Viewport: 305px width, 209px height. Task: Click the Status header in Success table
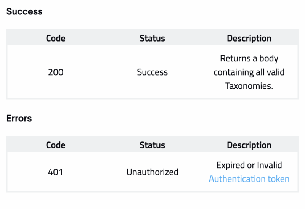152,38
